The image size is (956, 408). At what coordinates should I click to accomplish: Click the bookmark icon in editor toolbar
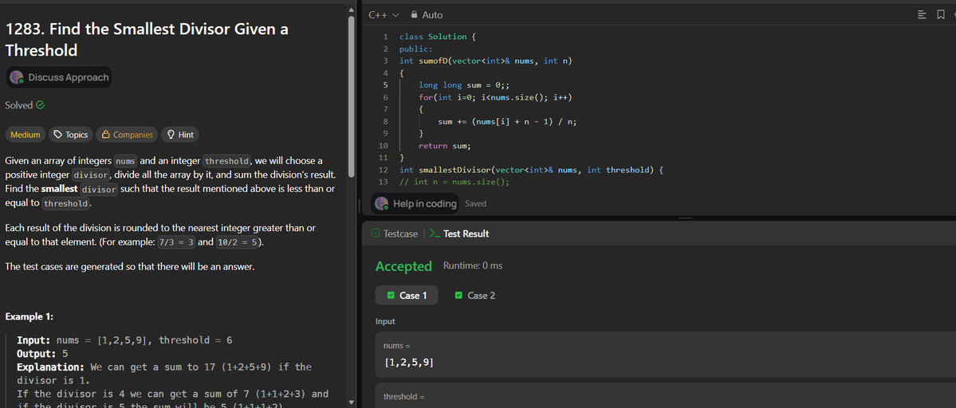pos(941,14)
